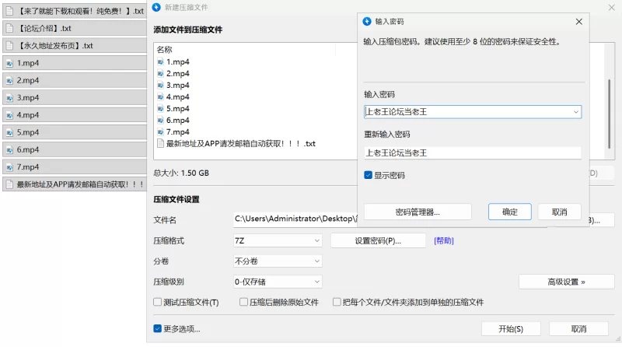Uncheck the 显示密码 checkbox

pyautogui.click(x=368, y=175)
